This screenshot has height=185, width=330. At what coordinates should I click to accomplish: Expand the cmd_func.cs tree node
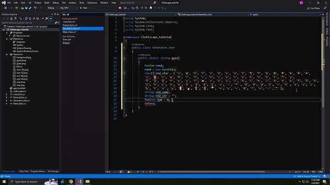pos(7,95)
